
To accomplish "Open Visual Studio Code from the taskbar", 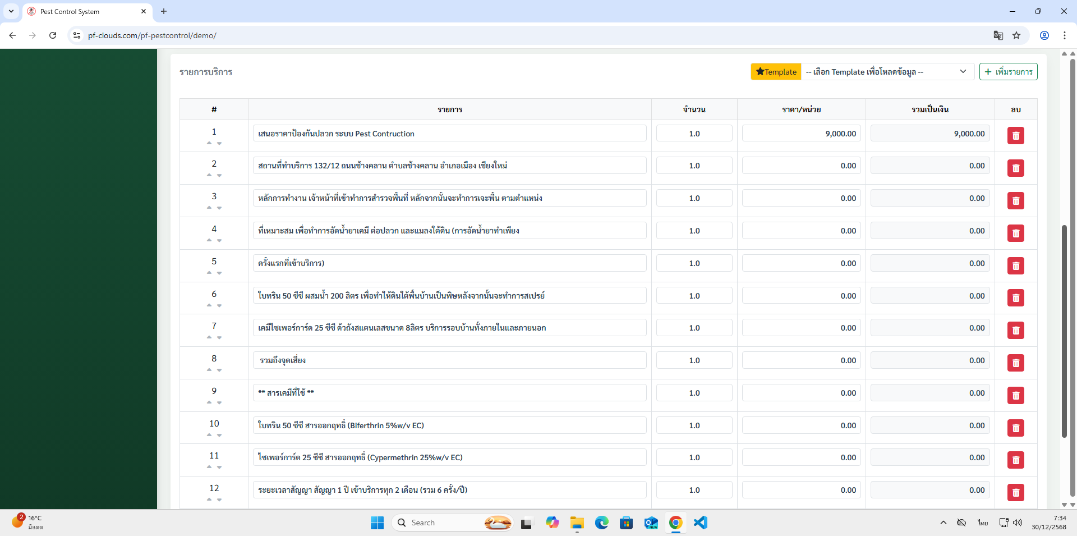I will 700,523.
